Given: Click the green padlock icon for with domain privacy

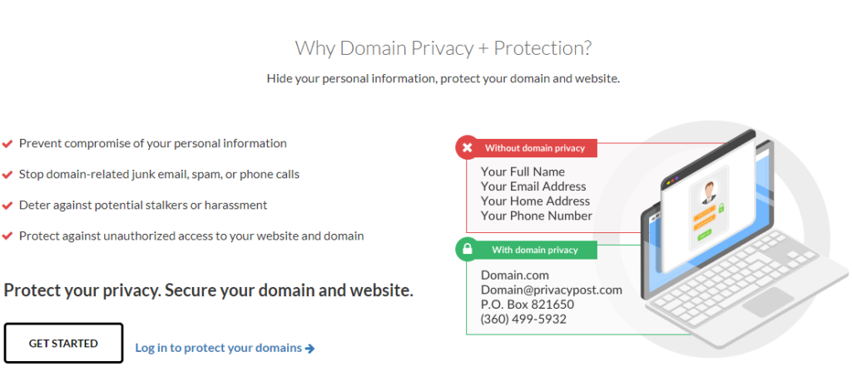Looking at the screenshot, I should coord(467,249).
